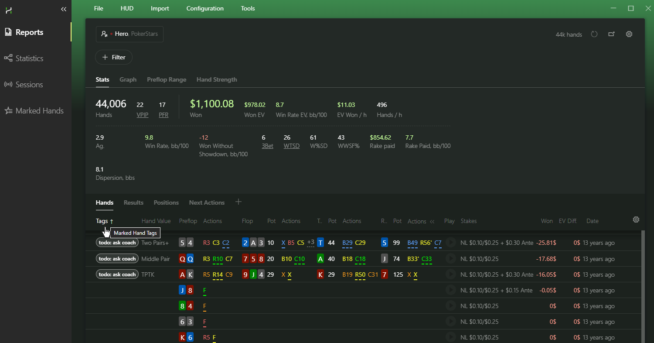Switch to the Preflop Range tab

167,79
